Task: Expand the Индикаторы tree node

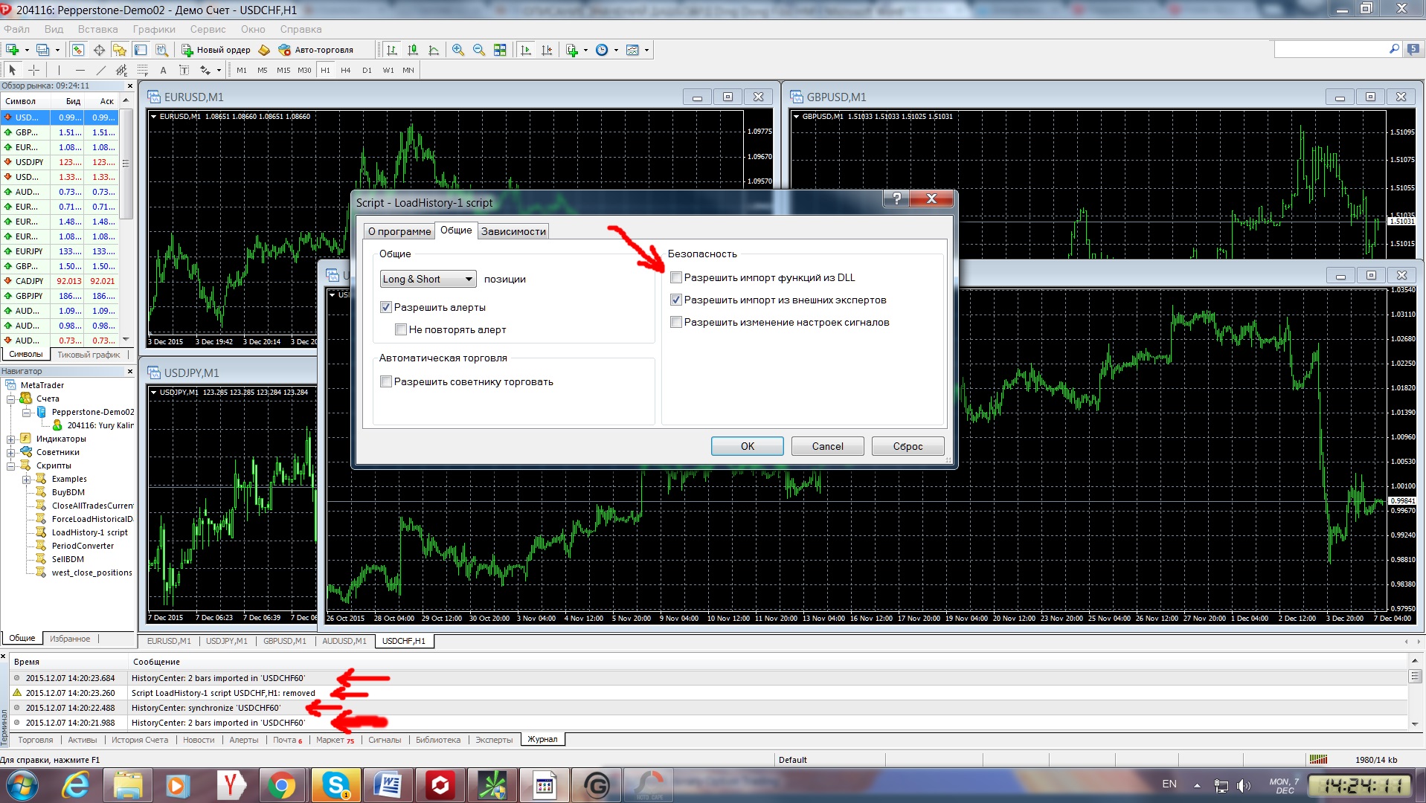Action: point(11,439)
